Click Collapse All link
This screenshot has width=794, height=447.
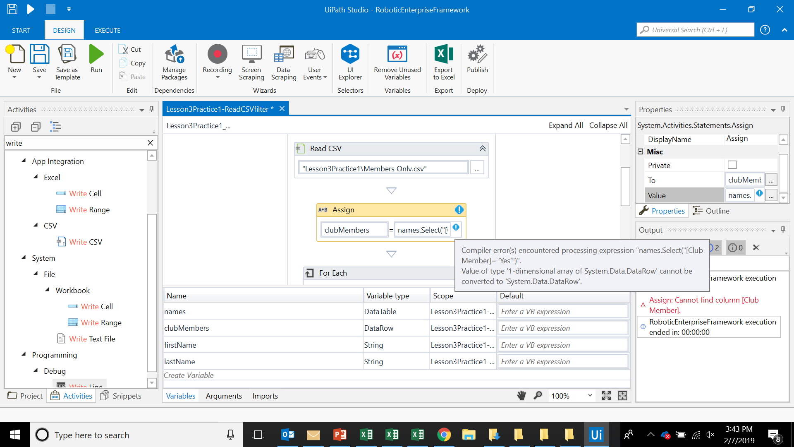tap(608, 125)
